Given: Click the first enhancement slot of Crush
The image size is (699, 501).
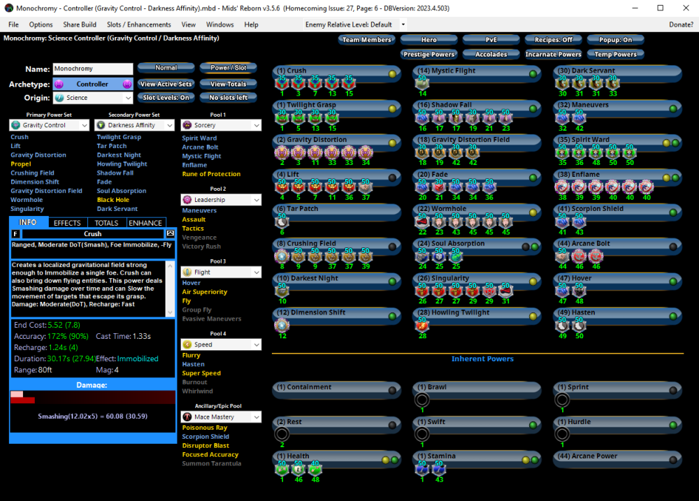Looking at the screenshot, I should (x=283, y=84).
